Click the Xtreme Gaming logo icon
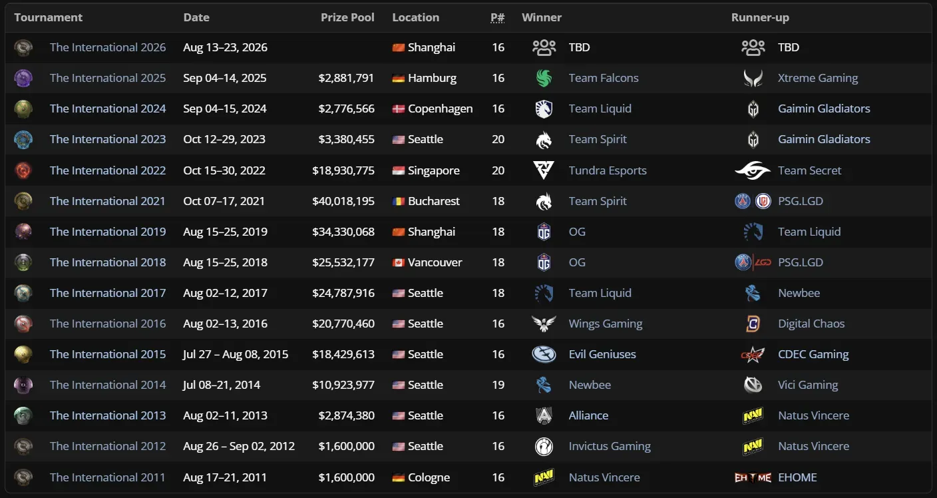 [753, 79]
